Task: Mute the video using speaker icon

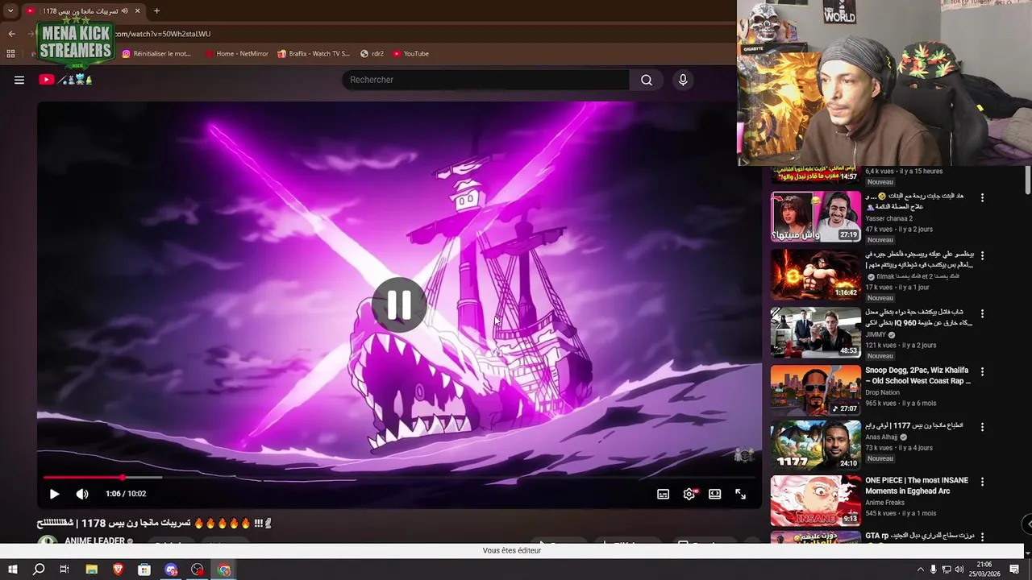Action: tap(82, 494)
